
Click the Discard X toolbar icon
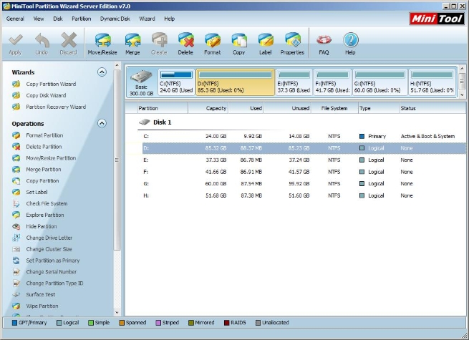click(69, 40)
